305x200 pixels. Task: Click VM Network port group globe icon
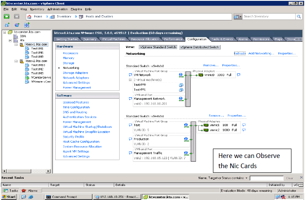(181, 75)
